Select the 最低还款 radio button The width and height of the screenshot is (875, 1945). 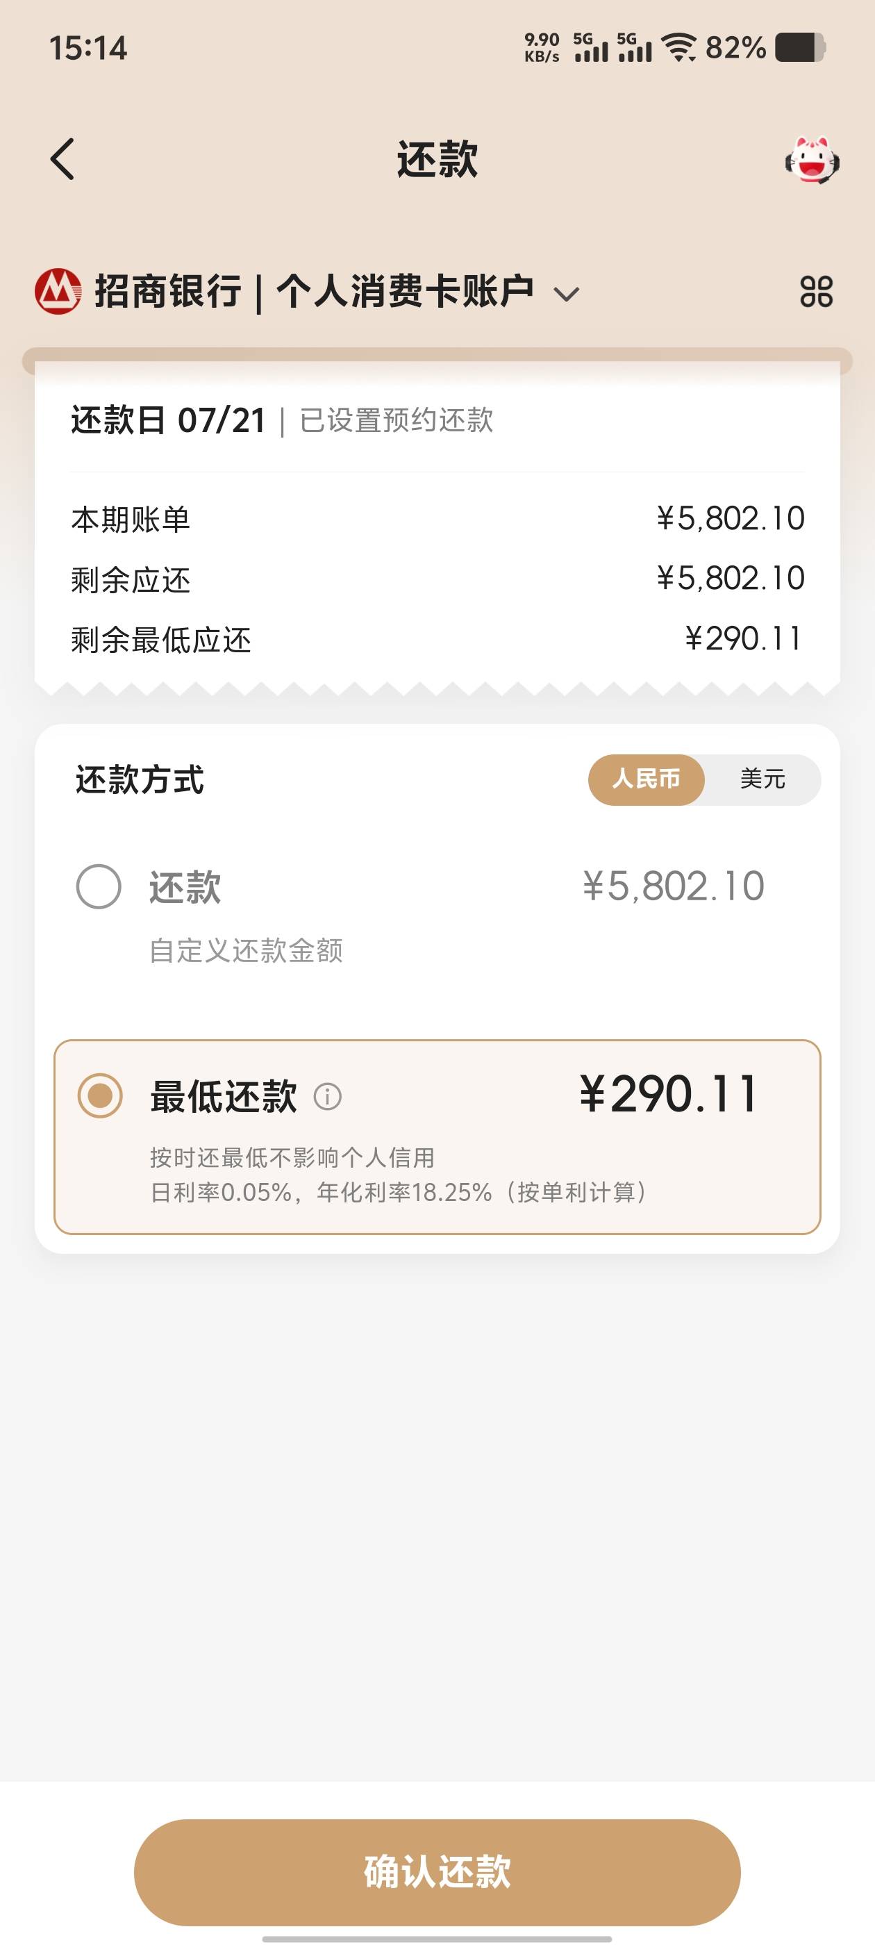pos(101,1095)
